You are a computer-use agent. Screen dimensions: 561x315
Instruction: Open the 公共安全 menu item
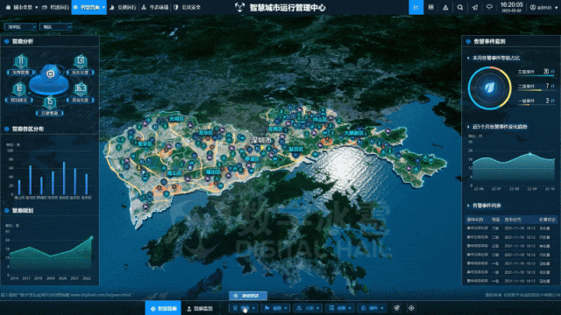tap(188, 7)
